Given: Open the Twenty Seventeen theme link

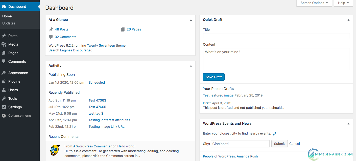Looking at the screenshot, I should coord(101,46).
